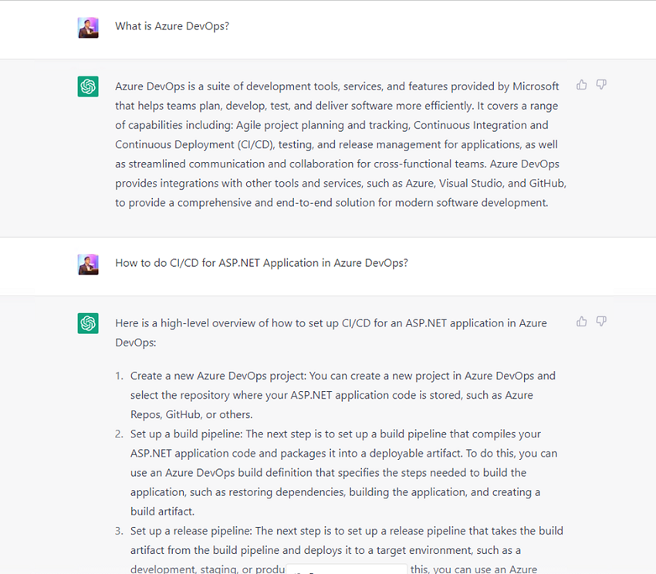Click the partially visible button at chat bottom
656x574 pixels.
click(347, 569)
